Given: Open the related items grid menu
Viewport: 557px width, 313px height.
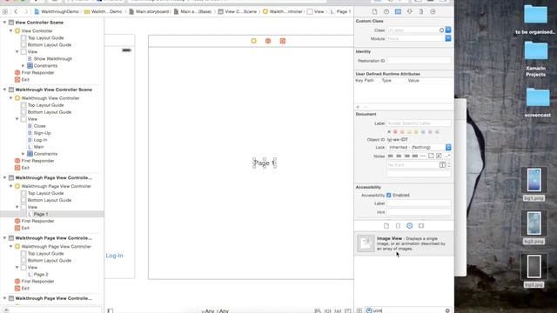Looking at the screenshot, I should (5, 11).
